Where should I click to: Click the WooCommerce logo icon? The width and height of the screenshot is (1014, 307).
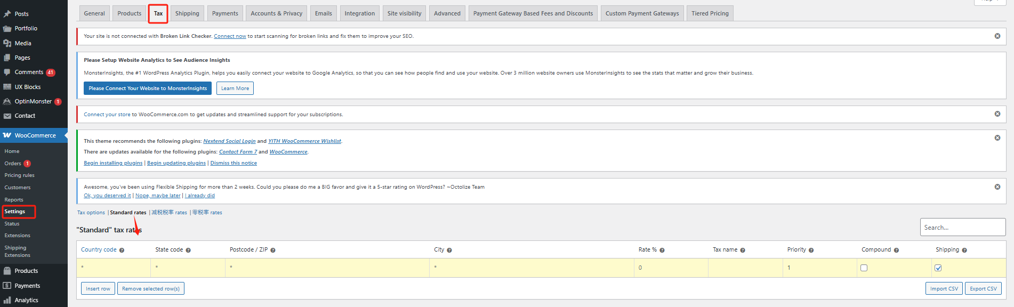tap(7, 135)
